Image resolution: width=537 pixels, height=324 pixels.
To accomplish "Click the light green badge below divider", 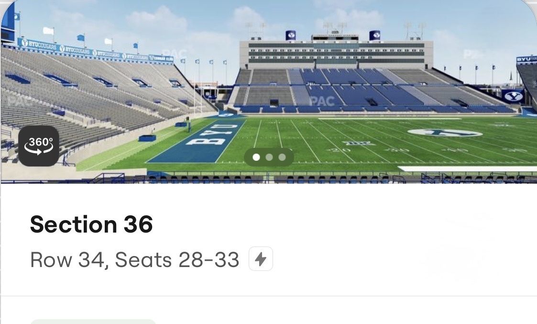I will coord(93,322).
